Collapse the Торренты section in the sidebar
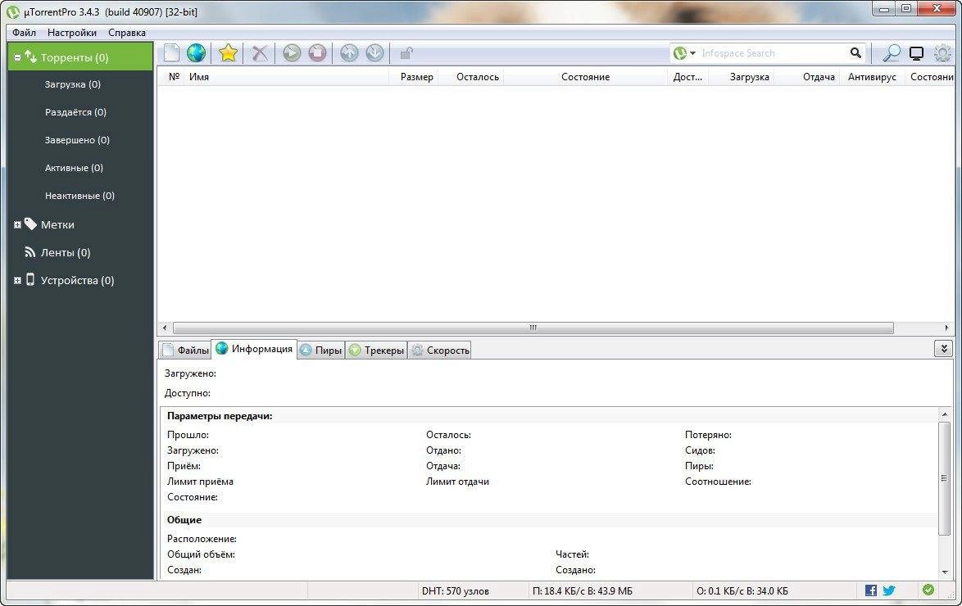Viewport: 962px width, 606px height. click(17, 57)
